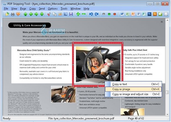Open the View menu
This screenshot has height=122, width=171.
tap(14, 9)
